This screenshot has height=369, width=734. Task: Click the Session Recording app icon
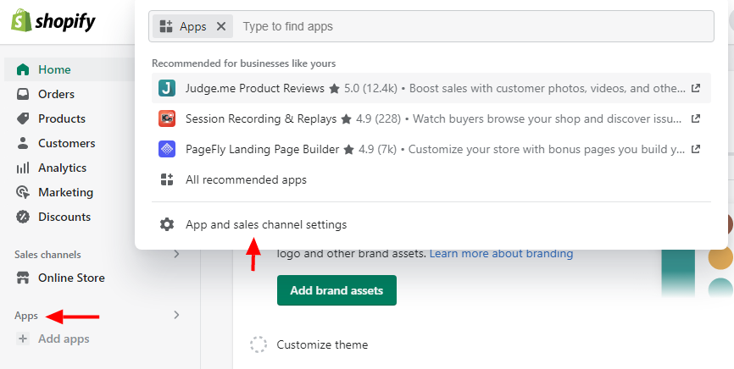click(167, 118)
